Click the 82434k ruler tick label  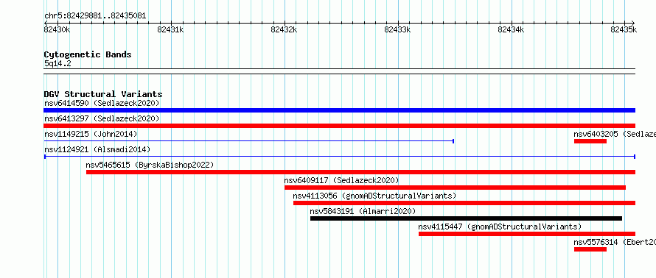coord(510,29)
